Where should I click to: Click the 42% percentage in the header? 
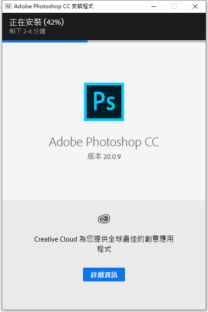(54, 22)
